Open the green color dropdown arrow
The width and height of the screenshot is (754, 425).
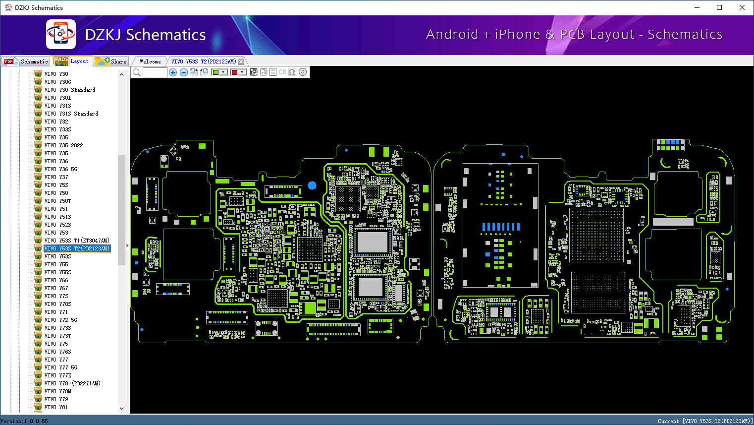tap(224, 72)
